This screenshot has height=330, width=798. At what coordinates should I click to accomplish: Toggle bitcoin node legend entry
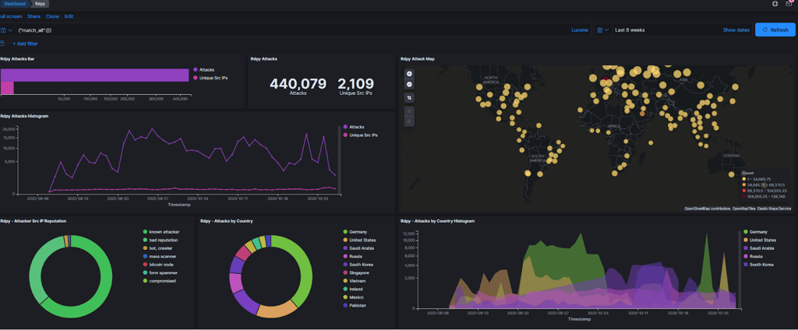point(161,265)
